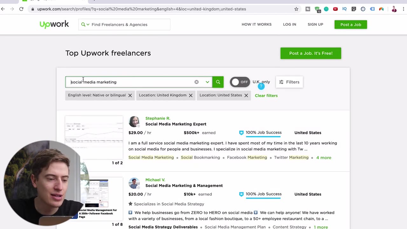Open HOW IT WORKS in the header
Image resolution: width=407 pixels, height=229 pixels.
(x=257, y=24)
